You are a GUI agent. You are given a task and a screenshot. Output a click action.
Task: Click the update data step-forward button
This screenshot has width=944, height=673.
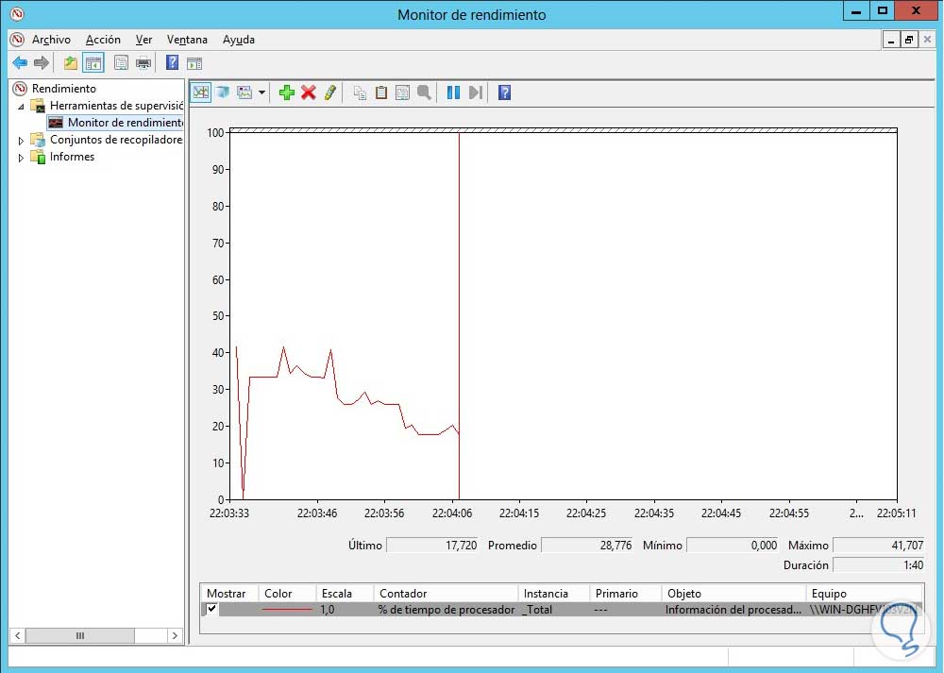pos(476,93)
